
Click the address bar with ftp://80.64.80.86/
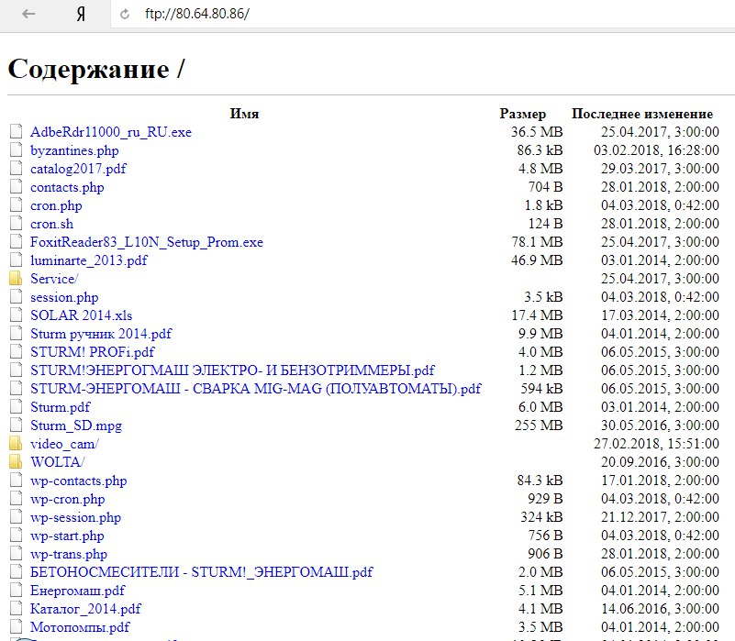click(367, 15)
